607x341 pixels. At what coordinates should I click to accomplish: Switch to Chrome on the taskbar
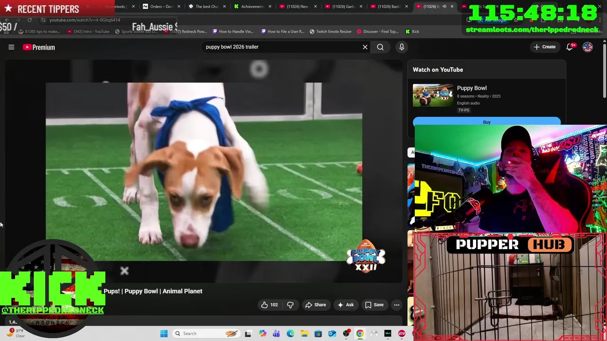[x=360, y=333]
